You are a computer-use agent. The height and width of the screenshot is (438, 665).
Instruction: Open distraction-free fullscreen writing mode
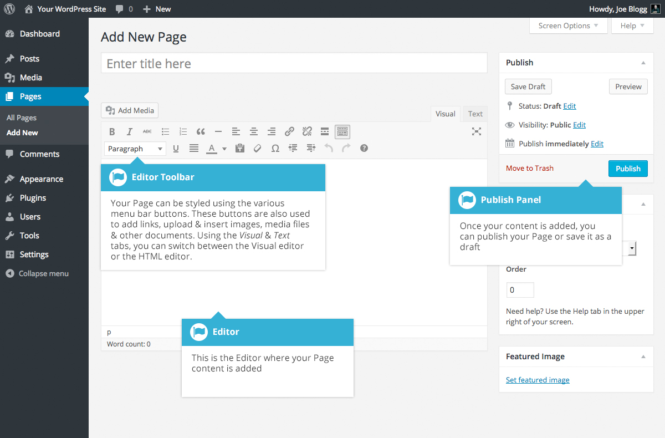(476, 131)
